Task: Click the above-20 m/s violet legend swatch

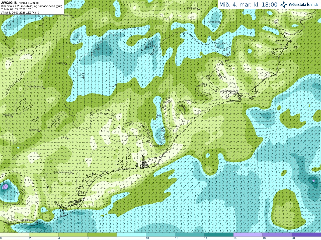Action: (306, 235)
